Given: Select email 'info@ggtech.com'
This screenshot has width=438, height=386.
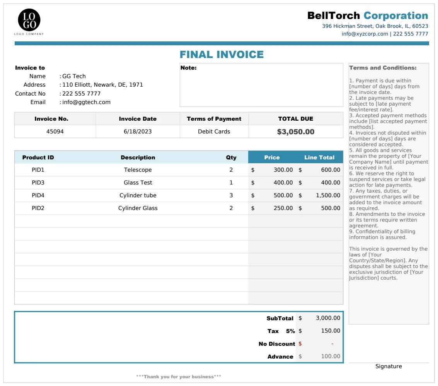Looking at the screenshot, I should coord(86,102).
